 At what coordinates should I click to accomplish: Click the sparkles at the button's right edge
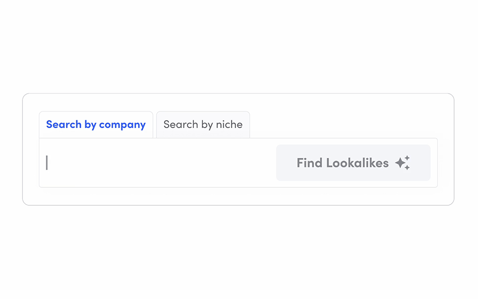[x=403, y=163]
